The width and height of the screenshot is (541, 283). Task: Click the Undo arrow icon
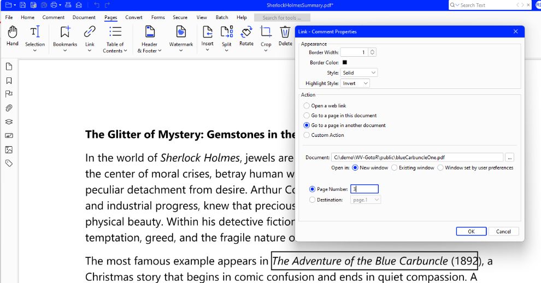(x=97, y=5)
